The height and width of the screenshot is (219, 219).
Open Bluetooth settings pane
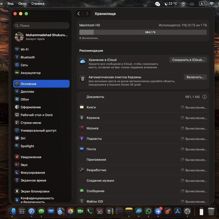(41, 57)
